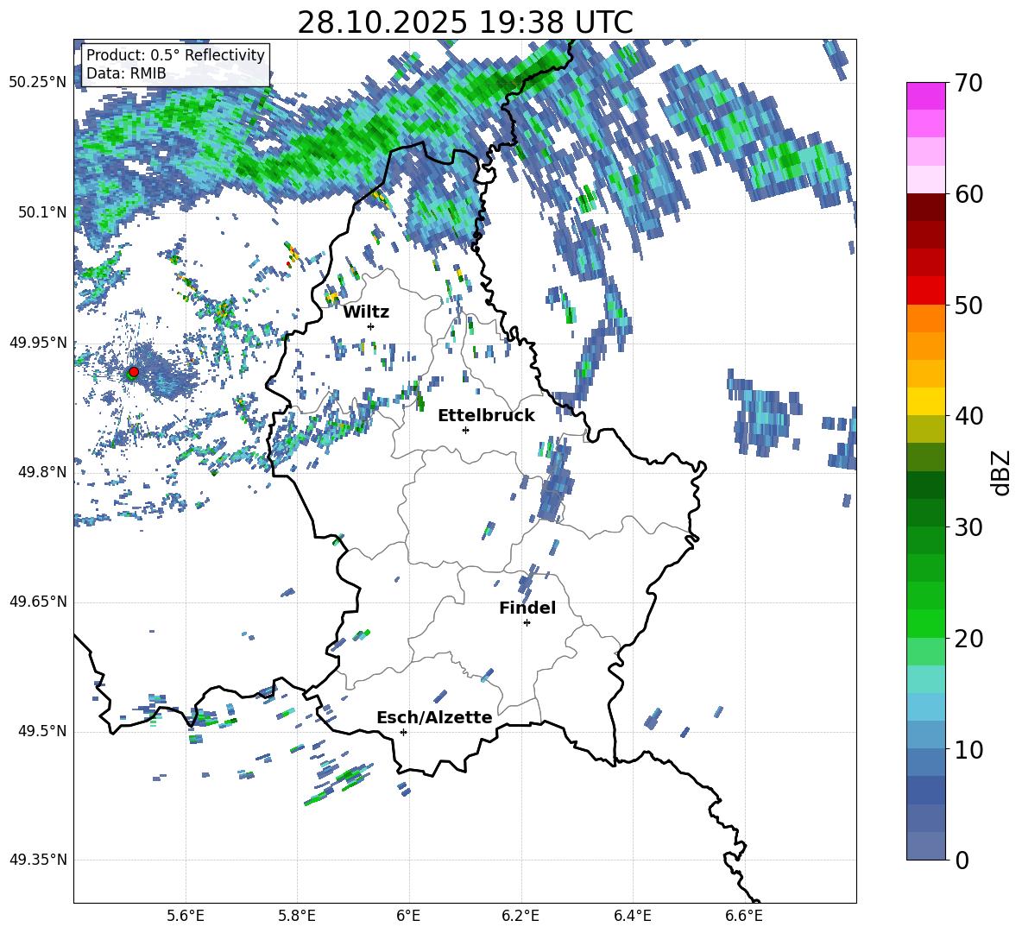Image resolution: width=1022 pixels, height=933 pixels.
Task: Click the 70 tick on the colorbar
Action: point(968,83)
